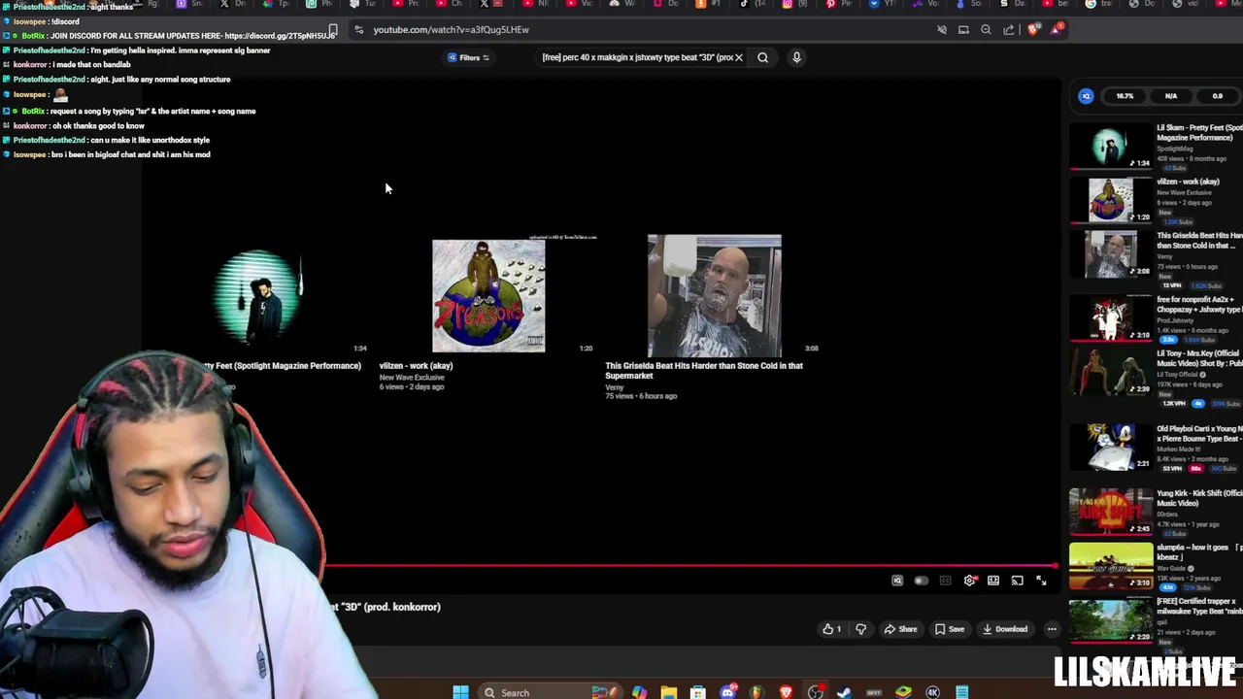This screenshot has height=699, width=1243.
Task: Click the YouTube search magnifier icon
Action: [763, 57]
